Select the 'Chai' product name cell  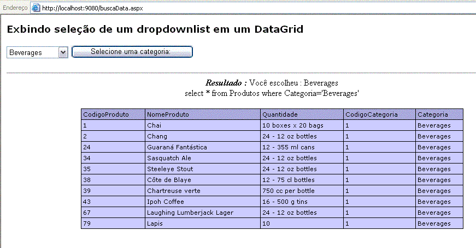pos(203,125)
